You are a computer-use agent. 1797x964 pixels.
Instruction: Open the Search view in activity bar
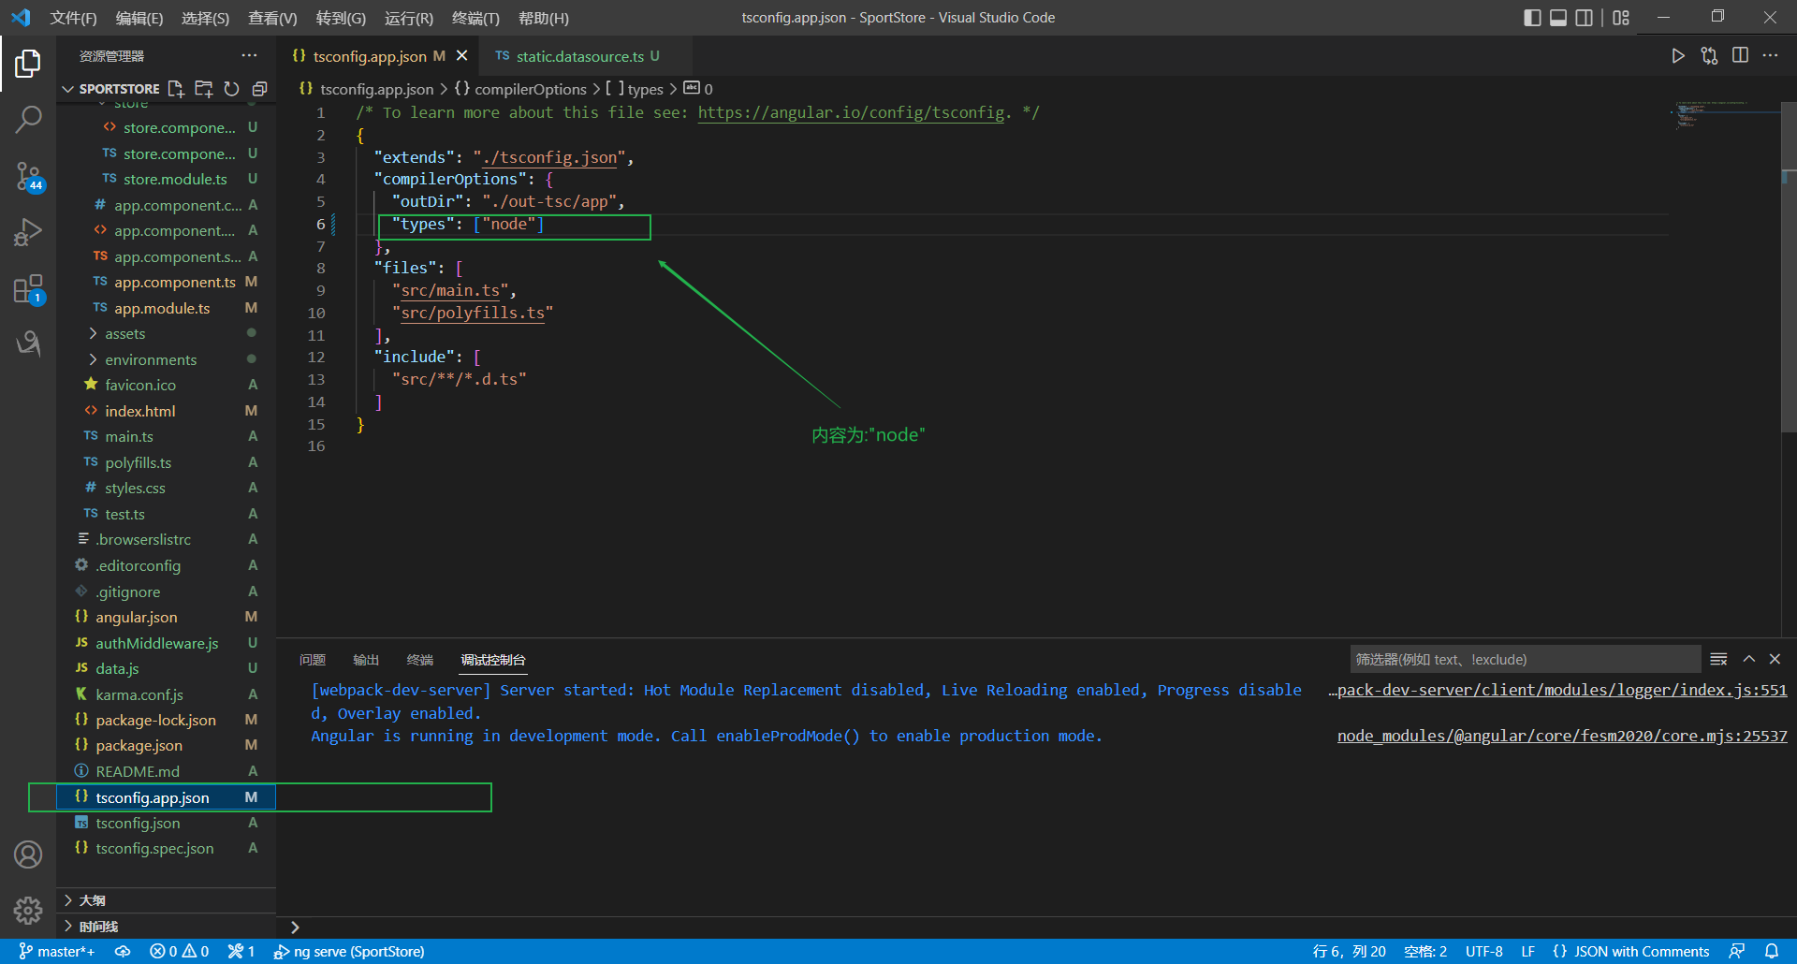pos(28,119)
